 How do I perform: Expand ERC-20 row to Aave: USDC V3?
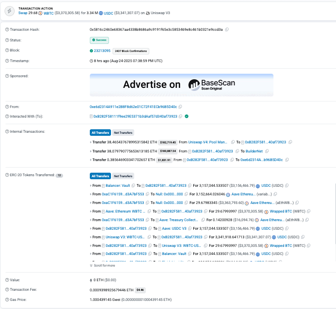pos(91,229)
